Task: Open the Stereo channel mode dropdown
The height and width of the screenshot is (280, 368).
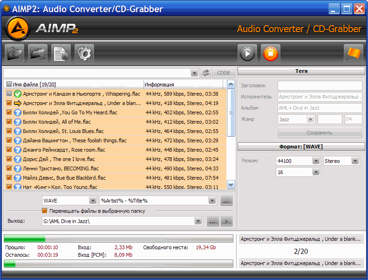Action: click(355, 161)
